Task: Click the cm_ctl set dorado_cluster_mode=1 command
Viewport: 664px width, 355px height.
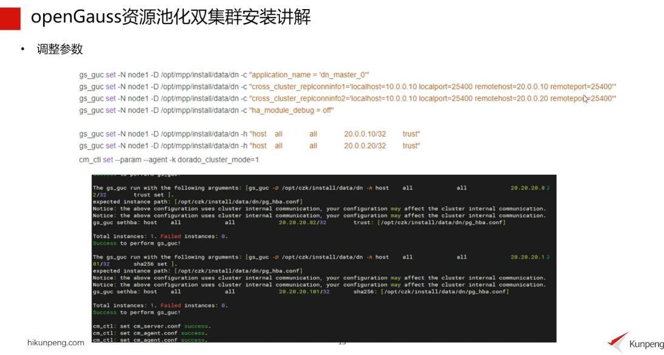Action: 169,160
